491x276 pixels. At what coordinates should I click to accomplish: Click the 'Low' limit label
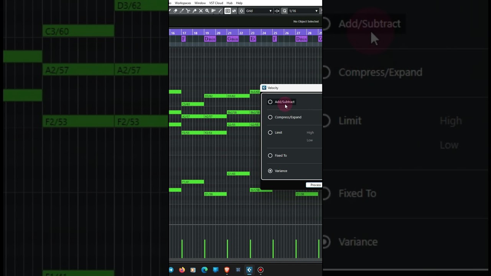310,140
